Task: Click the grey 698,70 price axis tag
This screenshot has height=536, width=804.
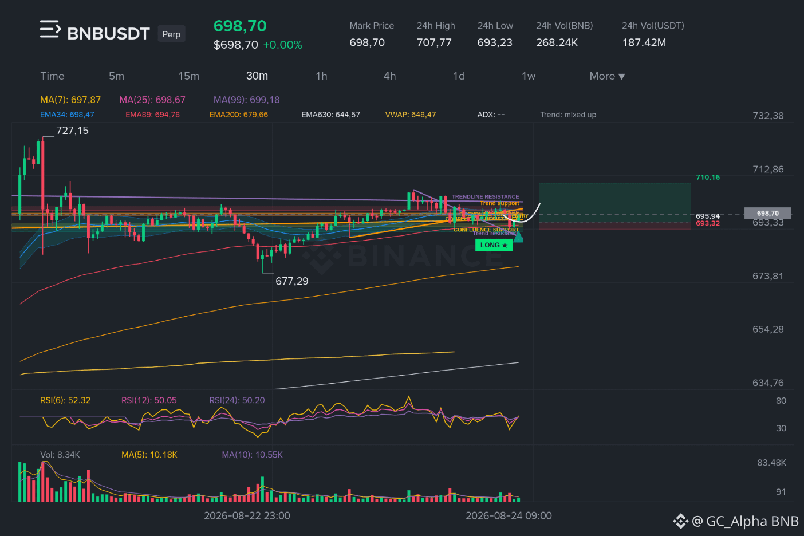Action: click(x=767, y=213)
